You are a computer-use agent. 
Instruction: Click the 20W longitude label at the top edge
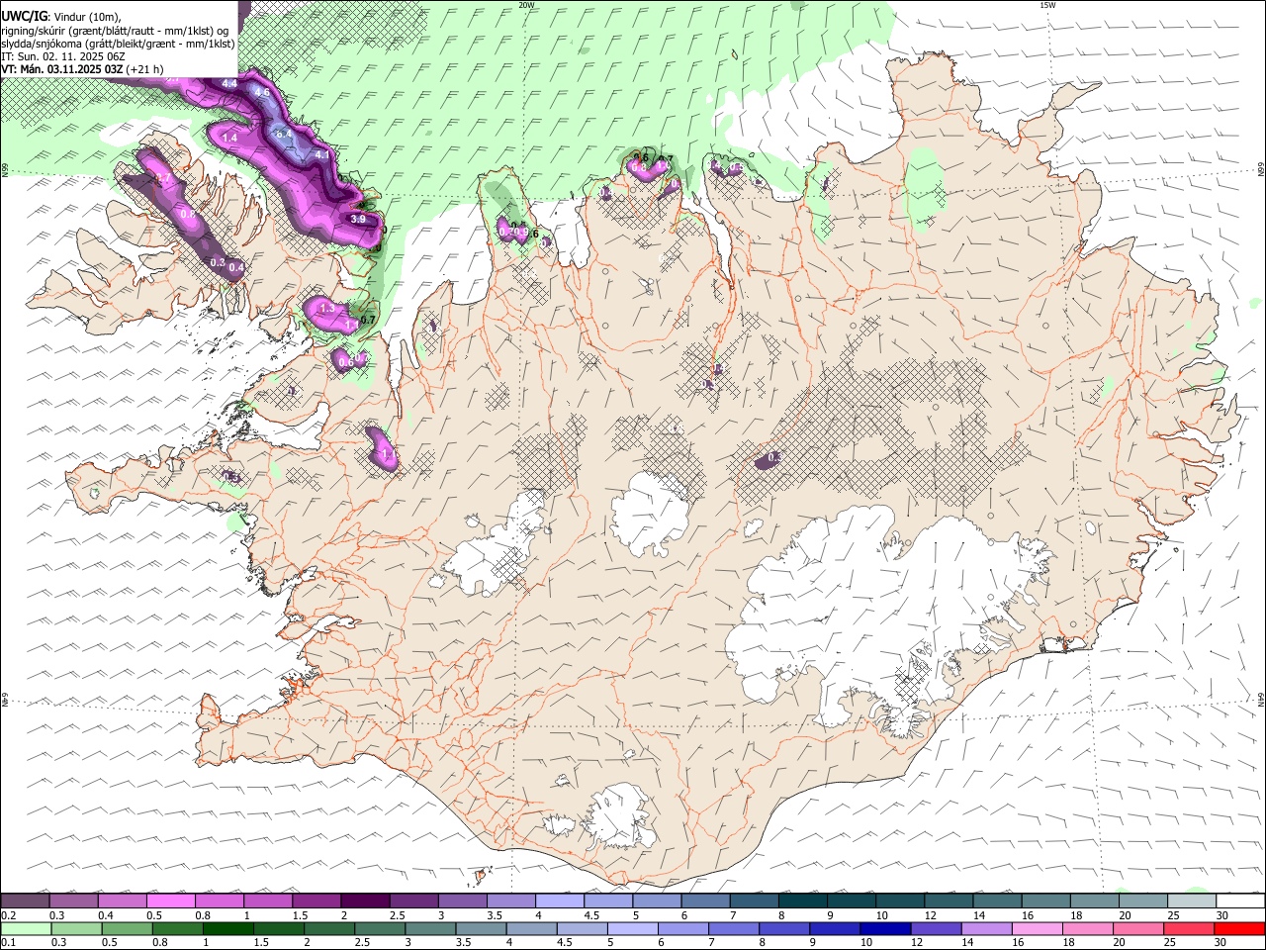click(x=526, y=5)
